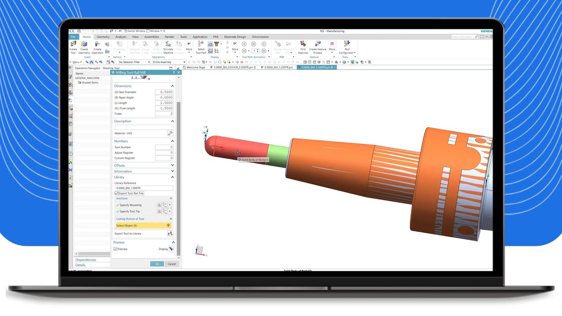
Task: Save using the quick access Save icon
Action: pos(79,31)
